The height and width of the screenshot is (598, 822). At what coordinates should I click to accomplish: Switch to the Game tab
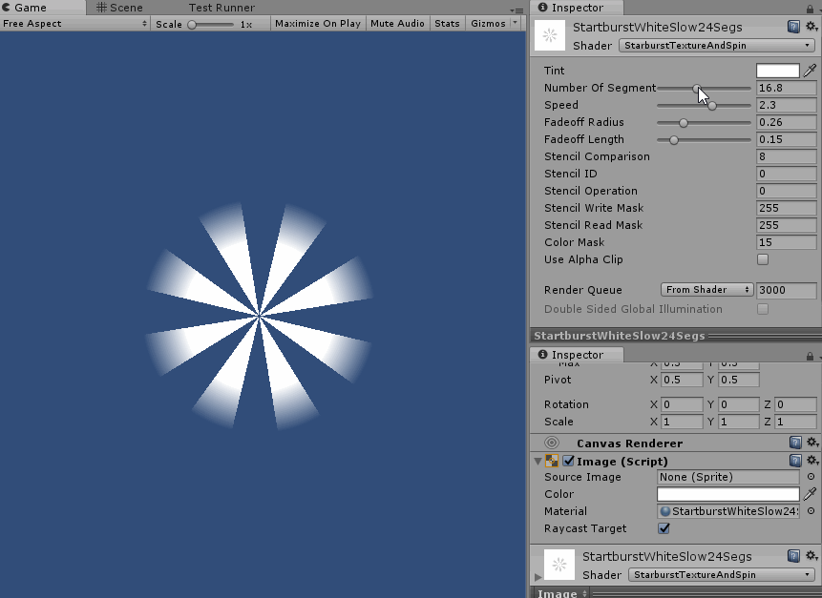click(x=43, y=8)
